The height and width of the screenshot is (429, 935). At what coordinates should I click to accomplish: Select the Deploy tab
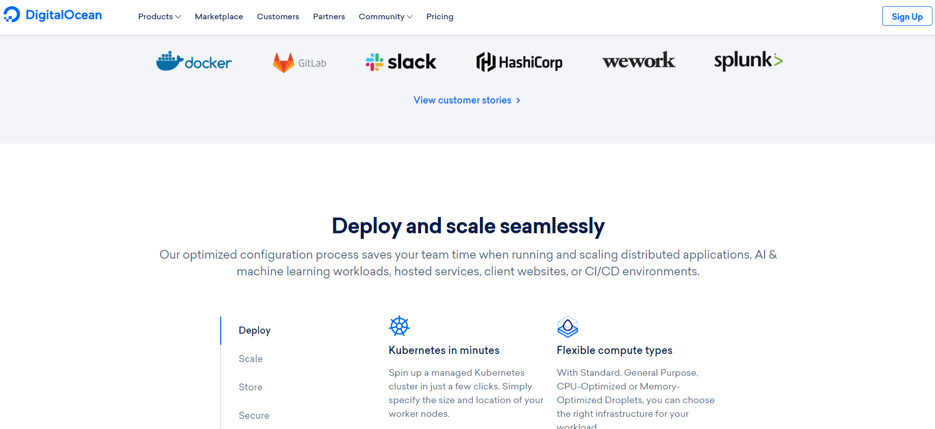(x=255, y=331)
